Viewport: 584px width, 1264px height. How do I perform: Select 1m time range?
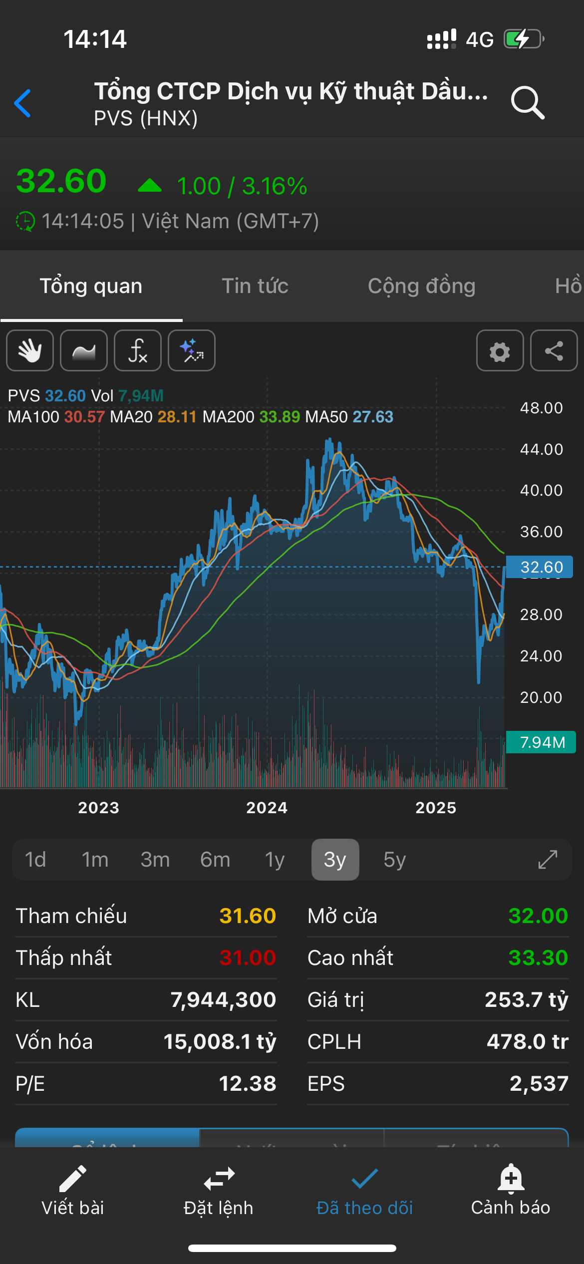point(95,860)
